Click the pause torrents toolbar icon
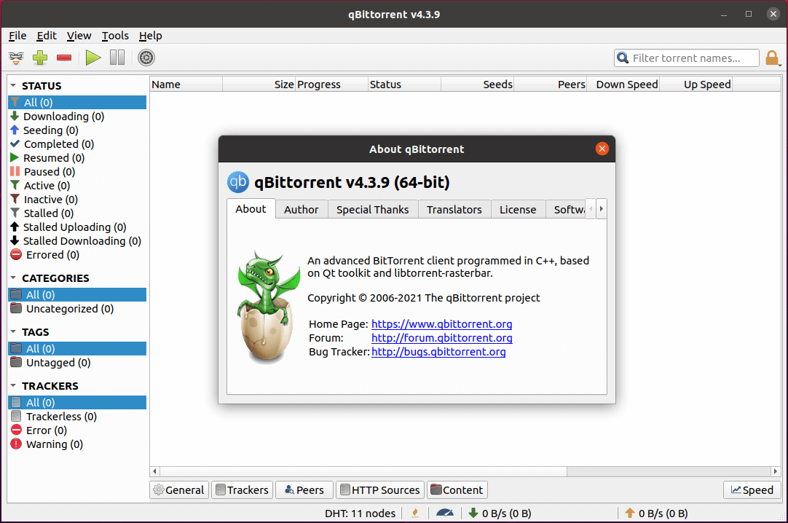788x523 pixels. coord(117,58)
